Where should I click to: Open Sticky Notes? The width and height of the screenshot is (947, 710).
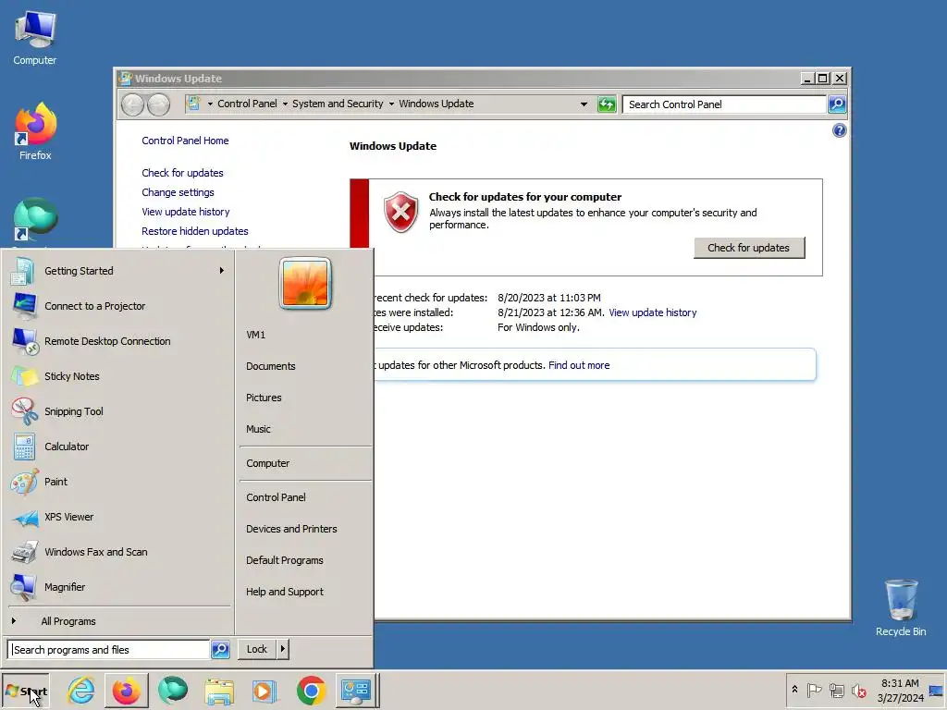tap(118, 376)
